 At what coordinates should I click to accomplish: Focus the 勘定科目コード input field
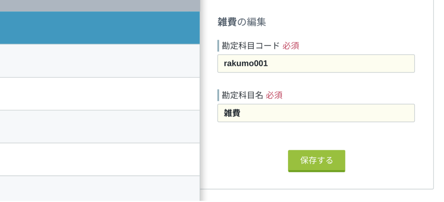coord(316,63)
